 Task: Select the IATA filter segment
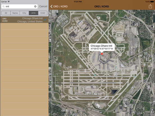tap(33, 13)
